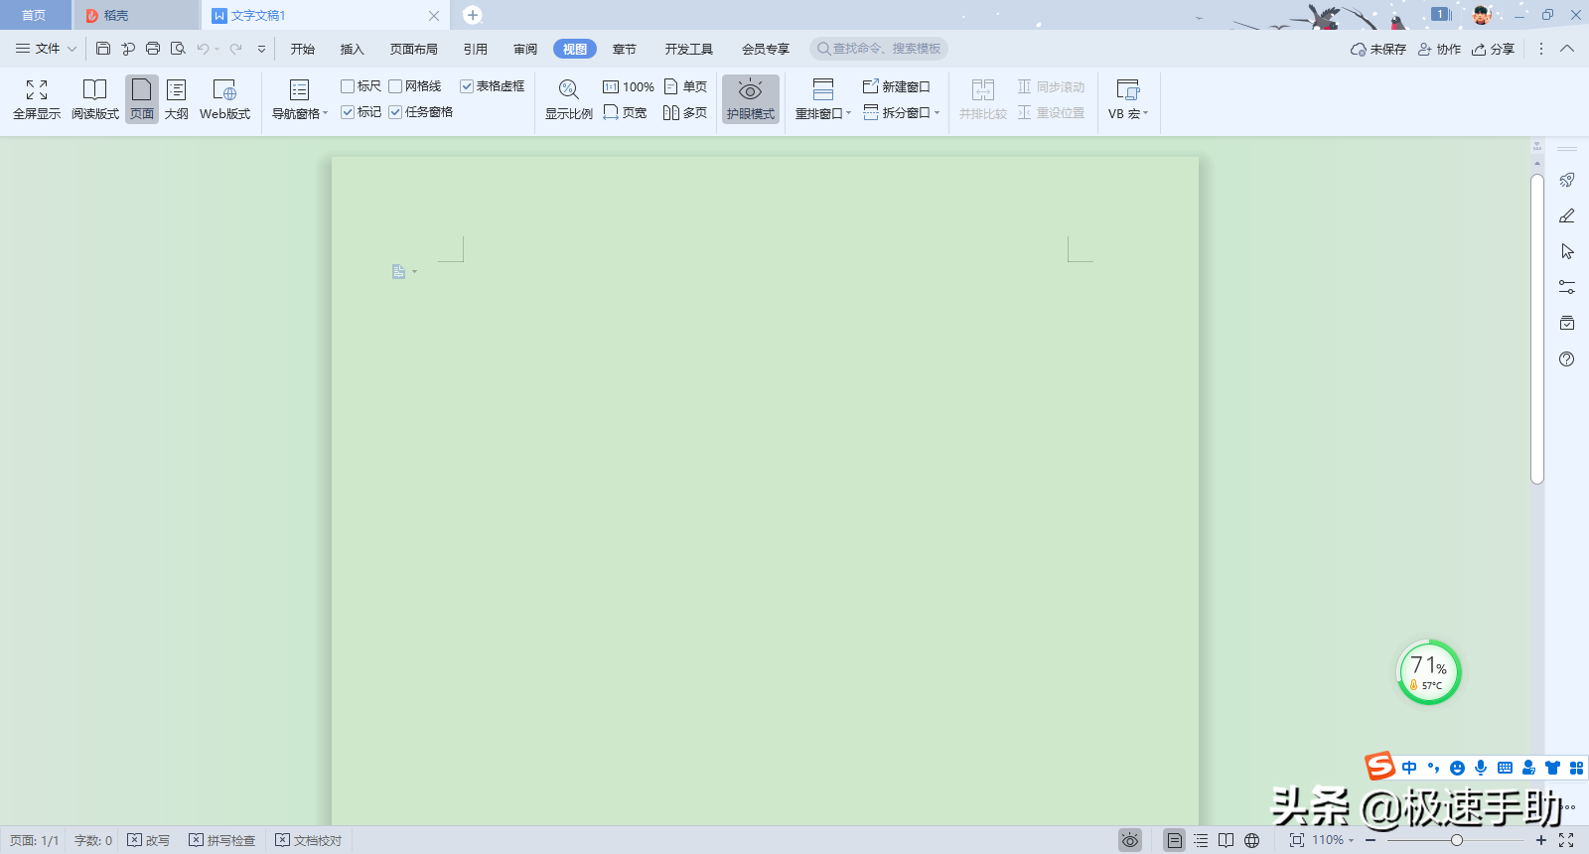The image size is (1589, 854).
Task: Open the Start ribbon tab
Action: tap(303, 49)
